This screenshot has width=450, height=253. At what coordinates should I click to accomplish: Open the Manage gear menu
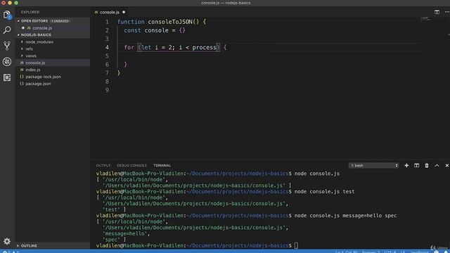pyautogui.click(x=7, y=241)
